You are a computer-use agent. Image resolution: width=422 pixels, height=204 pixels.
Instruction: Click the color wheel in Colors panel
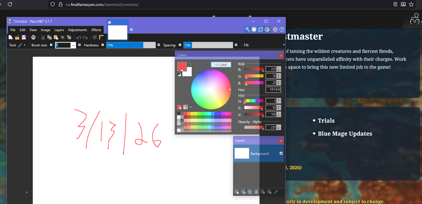click(x=211, y=90)
